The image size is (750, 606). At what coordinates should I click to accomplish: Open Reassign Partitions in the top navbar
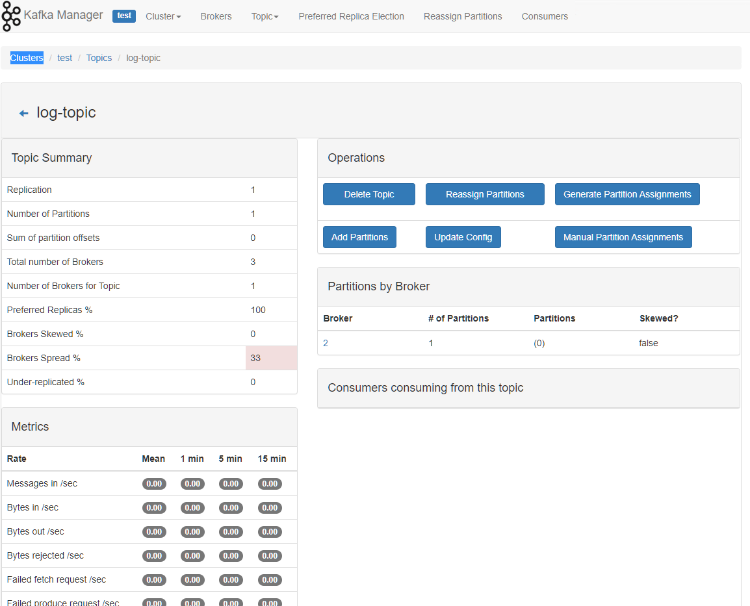(463, 16)
